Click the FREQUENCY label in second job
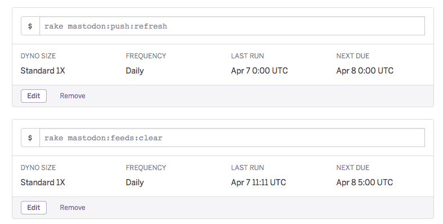Viewport: 443px width, 224px height. point(146,168)
